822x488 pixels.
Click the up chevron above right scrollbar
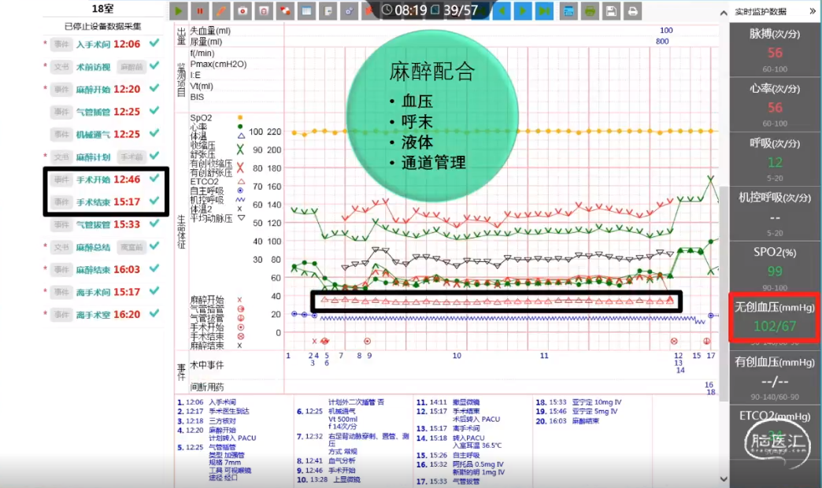(x=724, y=13)
